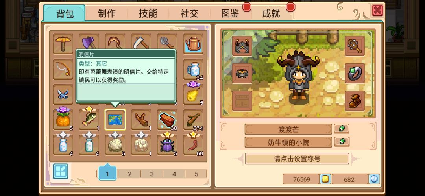Click the fishing rod item
Image resolution: width=425 pixels, height=196 pixels.
pyautogui.click(x=63, y=69)
